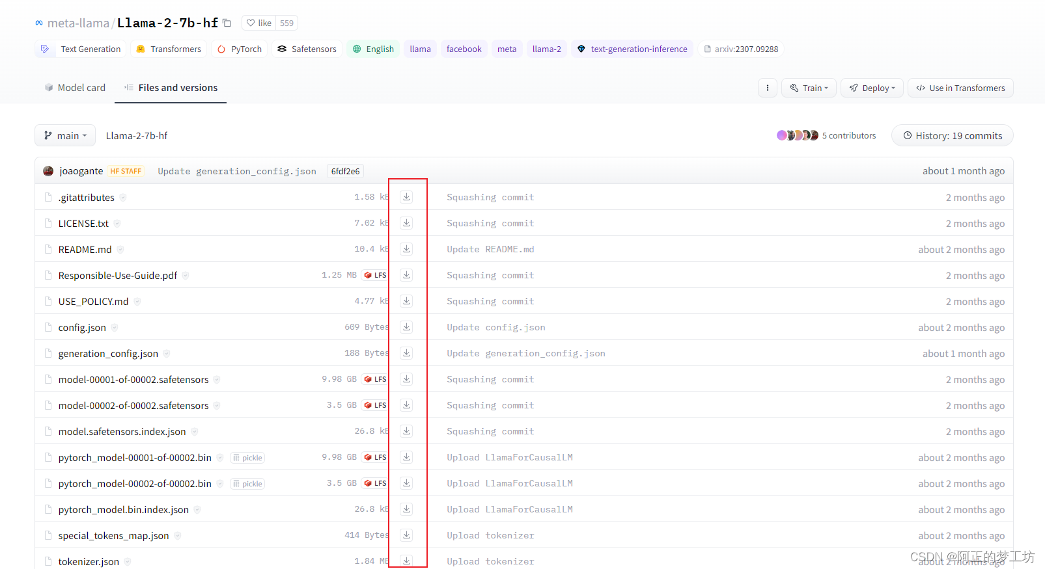Download model.safetensors.index.json
This screenshot has width=1045, height=569.
[x=406, y=431]
